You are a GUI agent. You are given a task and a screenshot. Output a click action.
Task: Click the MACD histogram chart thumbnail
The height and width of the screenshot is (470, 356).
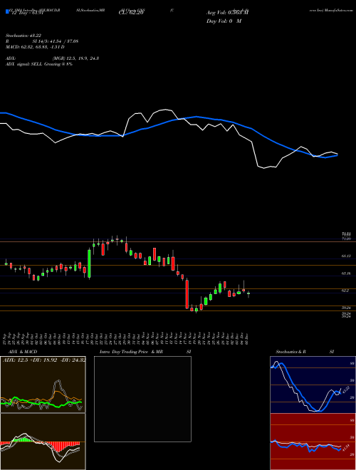point(43,442)
